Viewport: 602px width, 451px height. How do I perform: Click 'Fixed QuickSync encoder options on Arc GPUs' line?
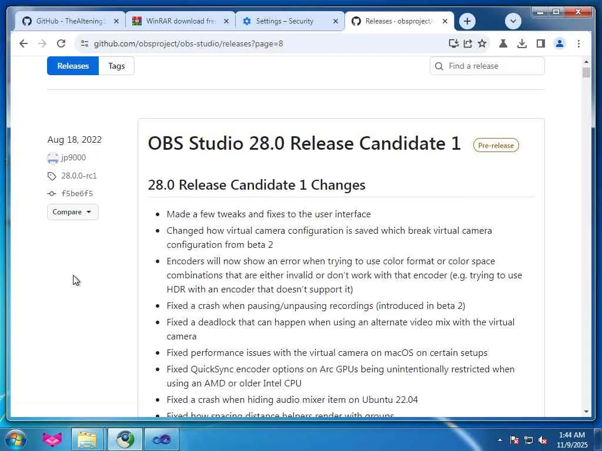pos(340,376)
